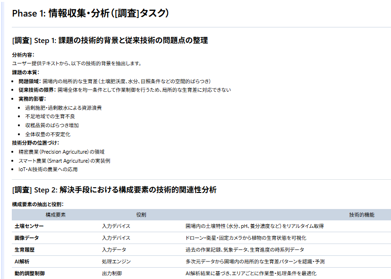The height and width of the screenshot is (279, 391).
Task: Click the 画像データ table cell
Action: click(x=27, y=238)
